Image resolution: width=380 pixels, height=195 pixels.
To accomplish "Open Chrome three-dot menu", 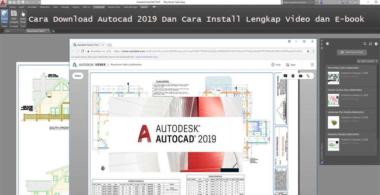I will pyautogui.click(x=313, y=51).
